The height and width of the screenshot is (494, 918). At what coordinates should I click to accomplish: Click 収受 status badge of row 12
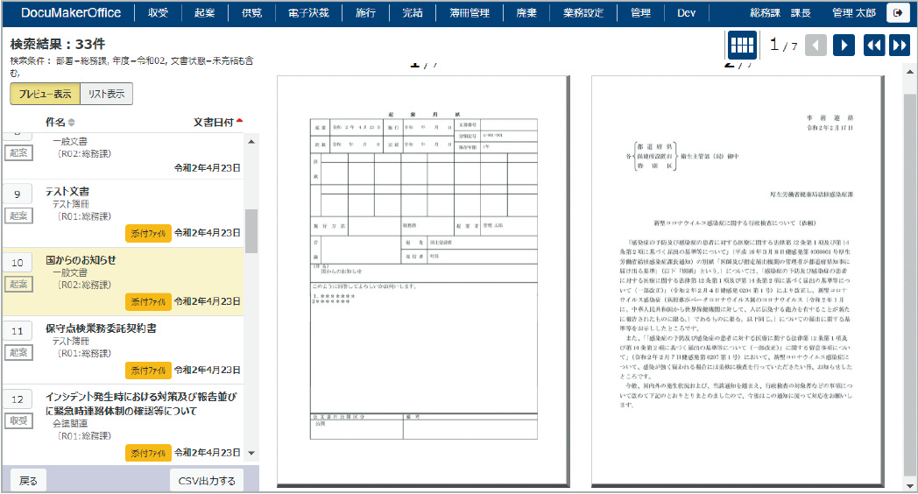[x=18, y=420]
